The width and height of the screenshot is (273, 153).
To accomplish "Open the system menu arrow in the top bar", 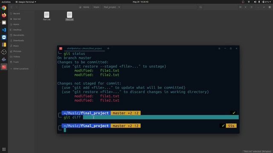I will pyautogui.click(x=270, y=2).
